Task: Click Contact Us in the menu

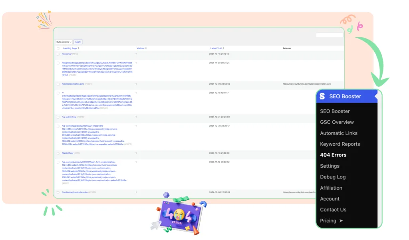Action: point(333,210)
